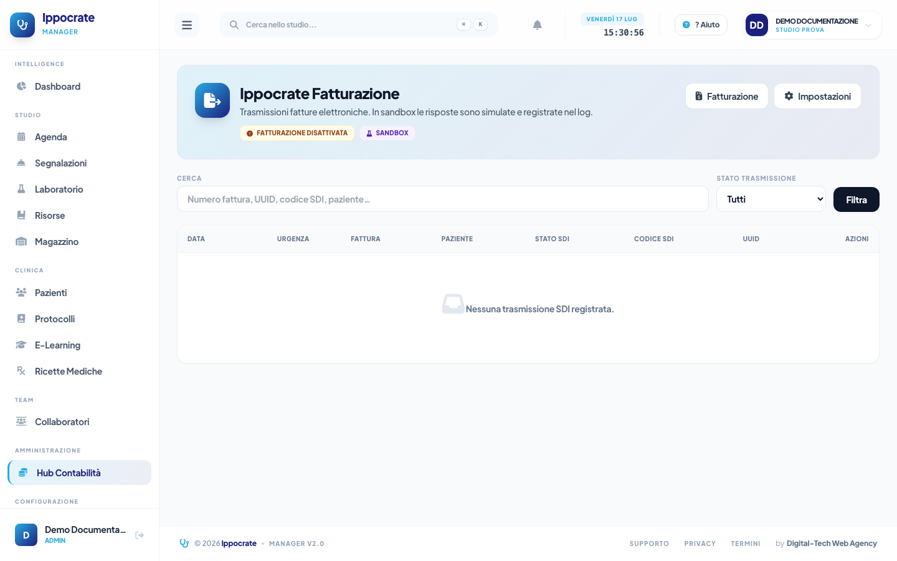Select Hub Contabilità menu item
This screenshot has width=897, height=561.
(x=80, y=472)
